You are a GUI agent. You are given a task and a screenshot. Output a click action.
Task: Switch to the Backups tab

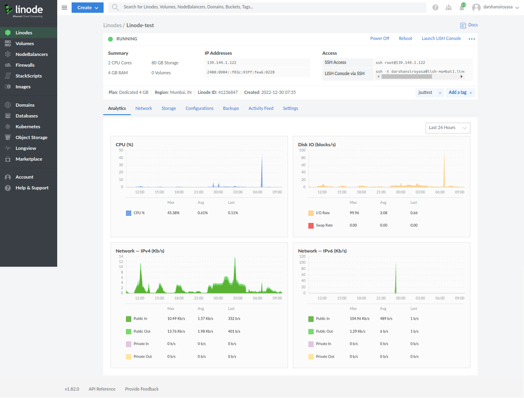[231, 108]
